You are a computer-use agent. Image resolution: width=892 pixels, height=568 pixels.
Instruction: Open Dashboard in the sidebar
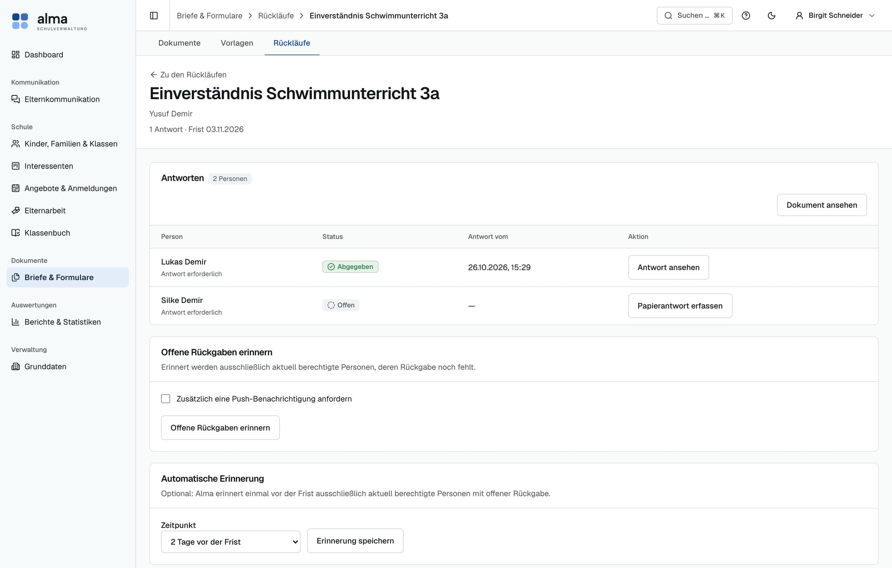pyautogui.click(x=68, y=55)
